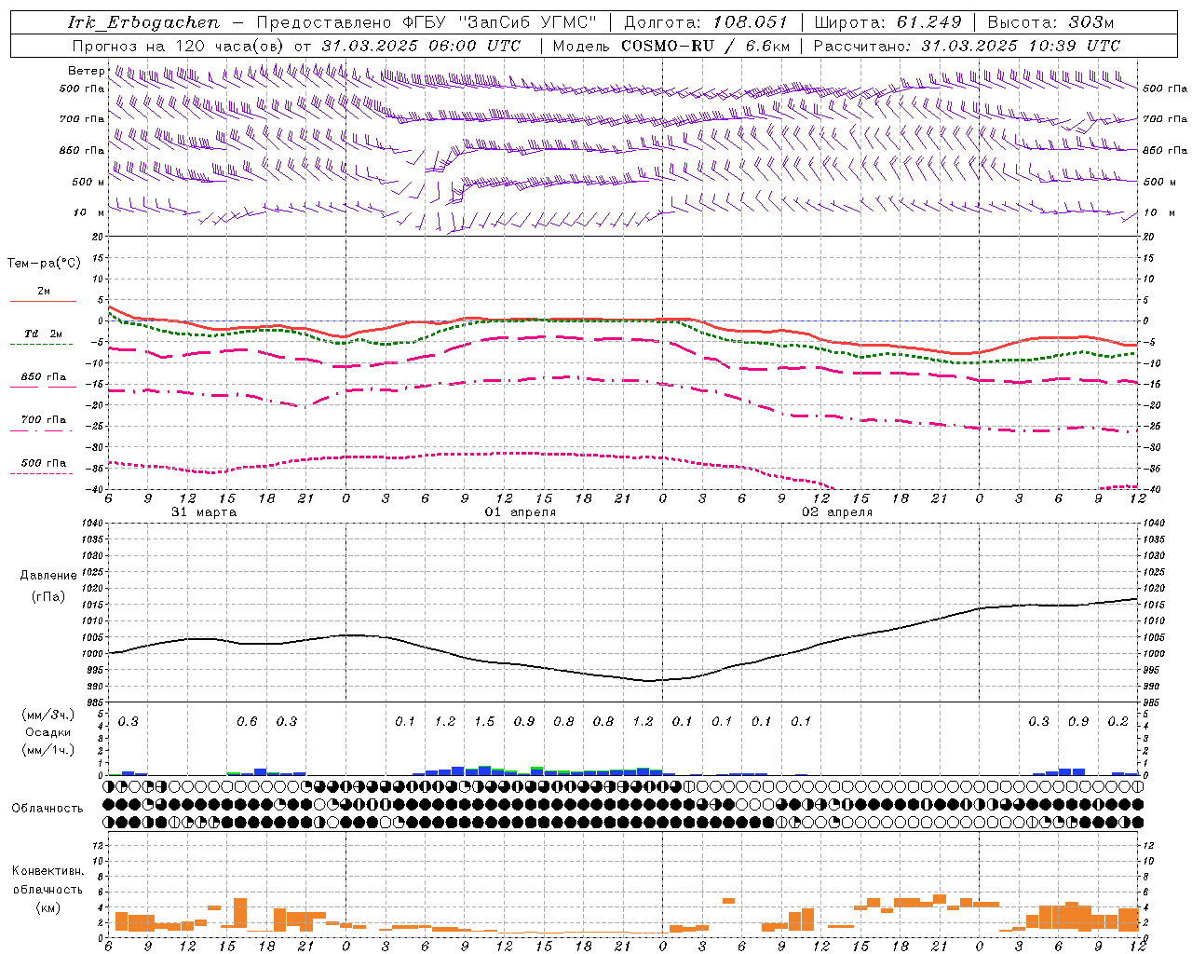Click the (мм/3ч.) precipitation unit label
This screenshot has height=954, width=1192.
pos(48,715)
